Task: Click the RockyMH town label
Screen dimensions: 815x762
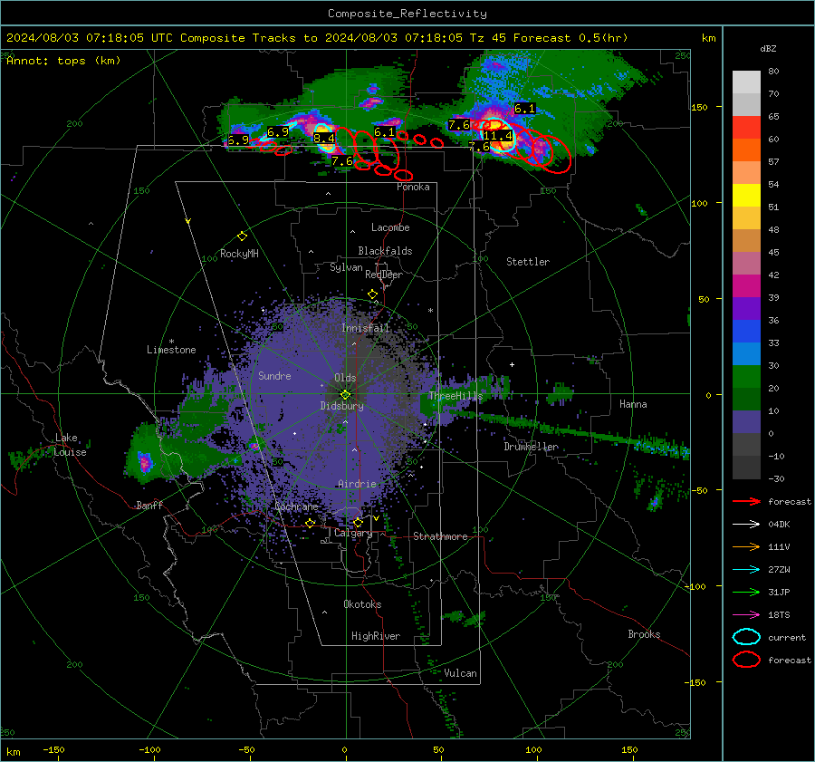Action: pyautogui.click(x=239, y=254)
